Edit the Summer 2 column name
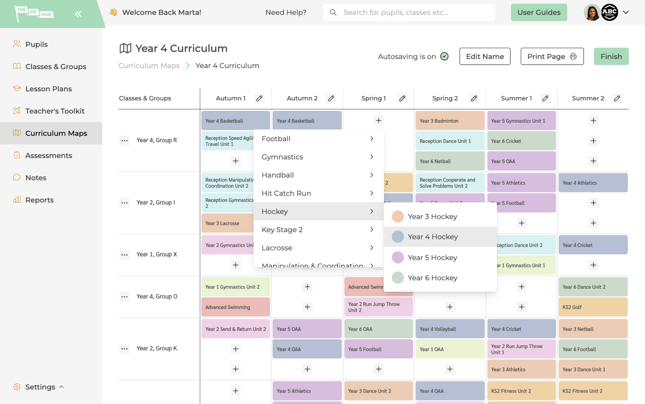 (x=617, y=98)
